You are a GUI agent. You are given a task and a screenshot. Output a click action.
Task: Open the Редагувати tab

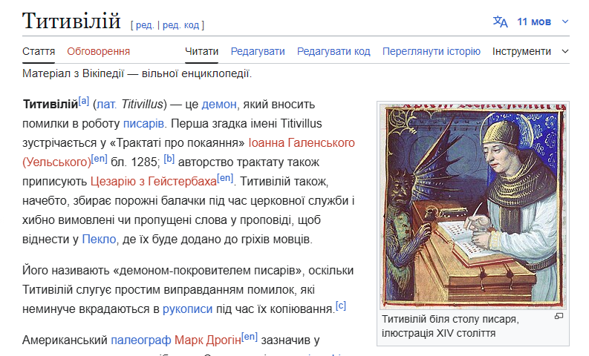(x=258, y=51)
